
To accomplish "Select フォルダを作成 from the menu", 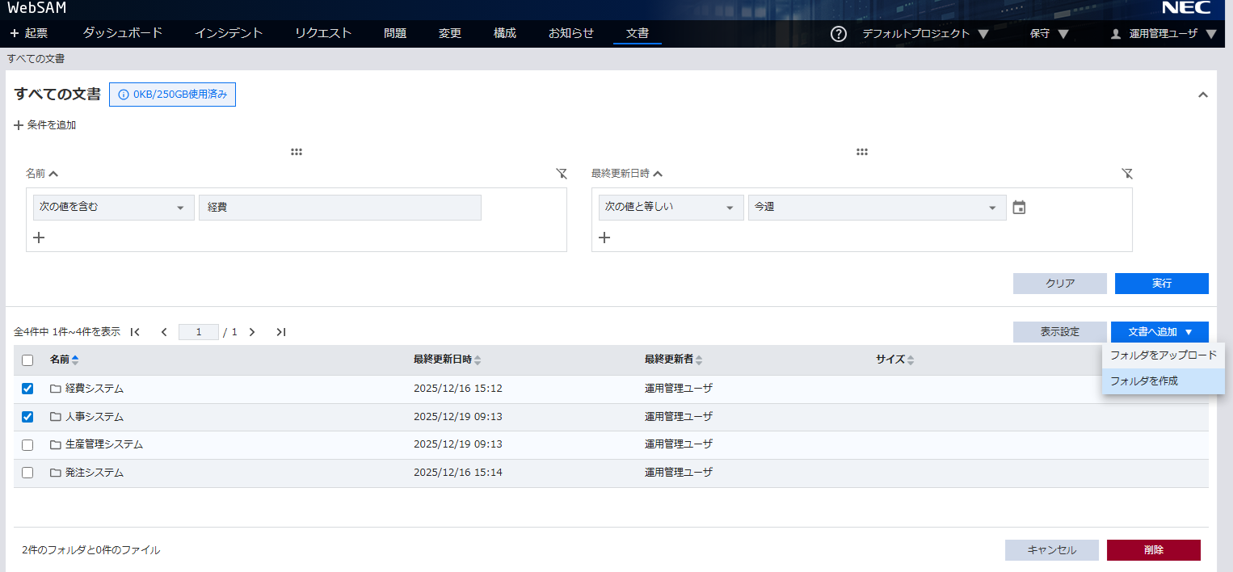I will [x=1144, y=381].
